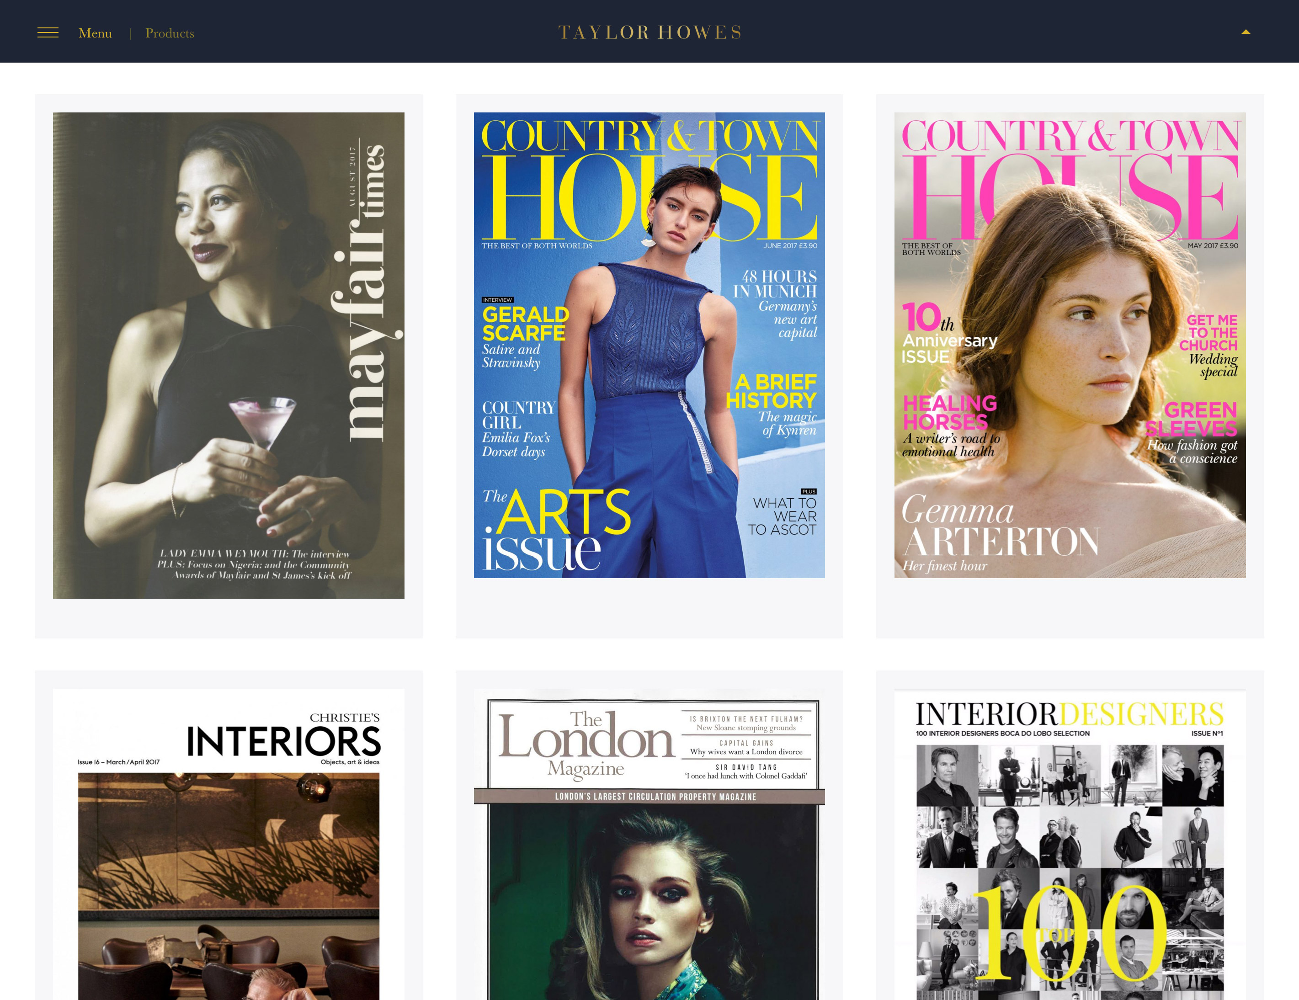
Task: Open Country & Town House June 2017 cover
Action: [649, 345]
